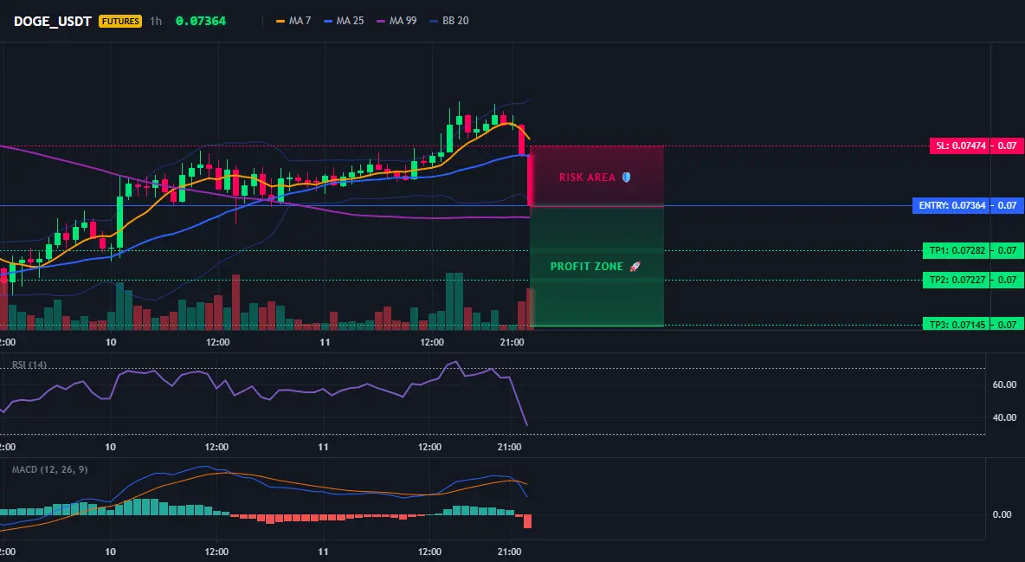
Task: Click the PROFIT ZONE text
Action: coord(587,267)
